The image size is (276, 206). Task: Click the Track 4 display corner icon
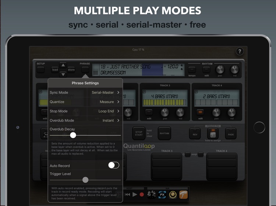point(196,92)
